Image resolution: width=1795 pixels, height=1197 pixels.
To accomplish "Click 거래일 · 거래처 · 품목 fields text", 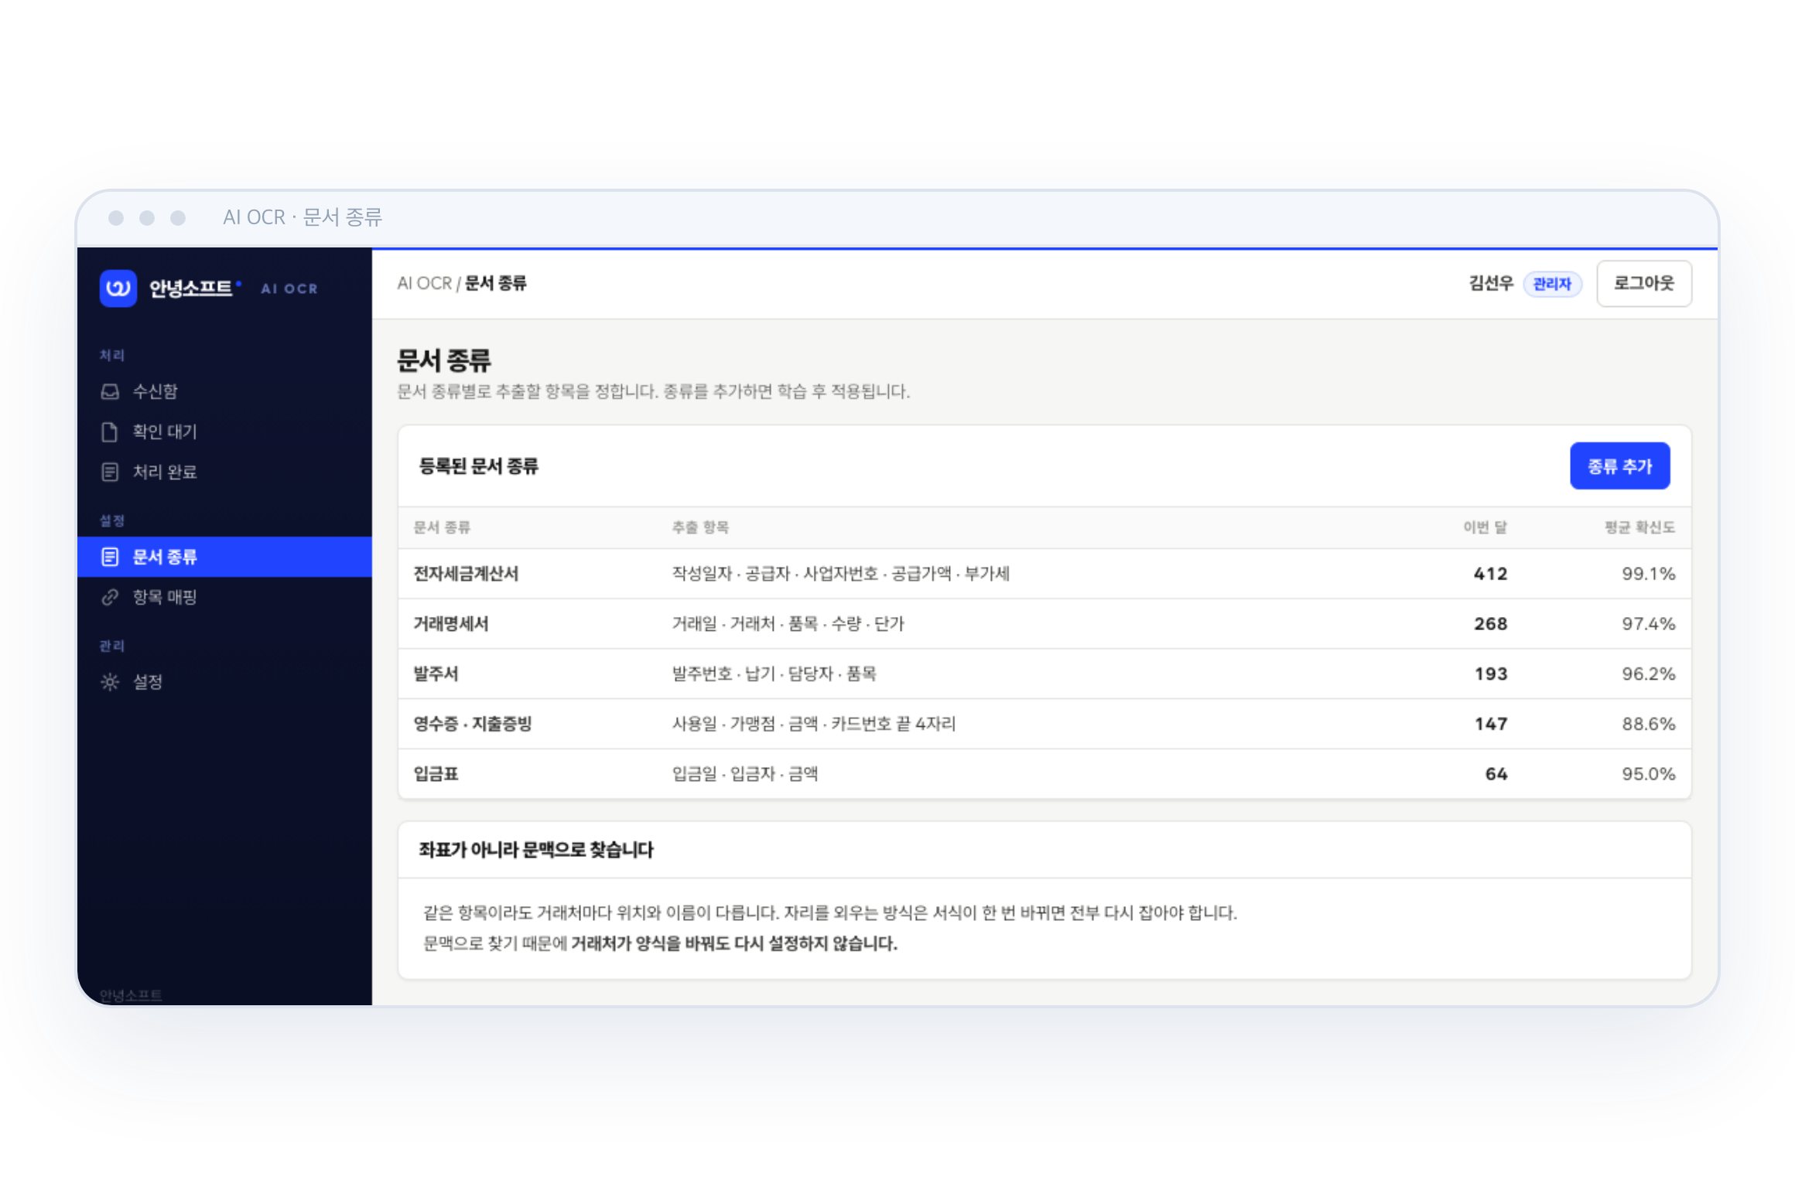I will coord(788,624).
